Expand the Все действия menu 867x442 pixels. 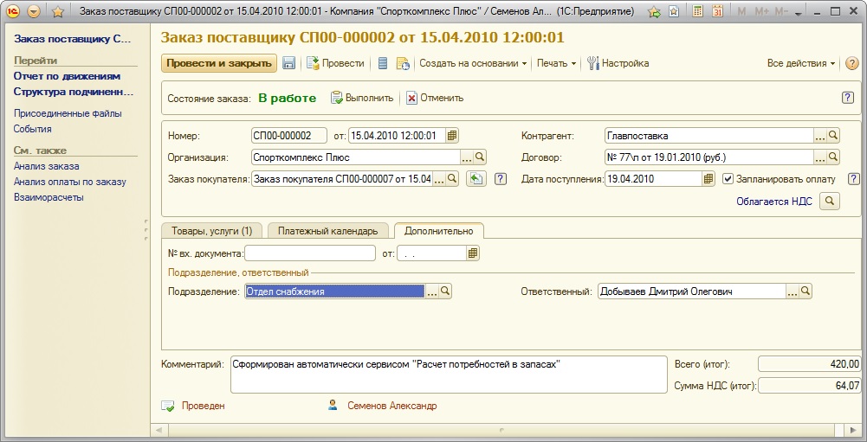(x=800, y=63)
